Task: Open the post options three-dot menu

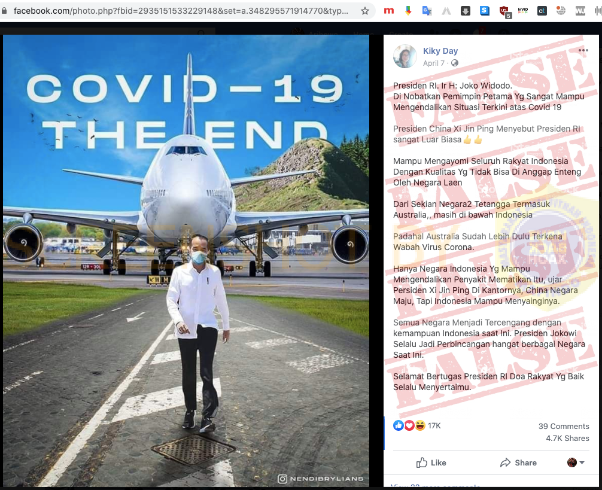Action: pyautogui.click(x=583, y=50)
